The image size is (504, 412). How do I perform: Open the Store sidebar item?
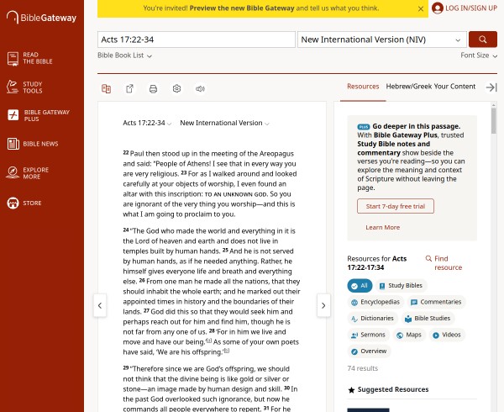coord(24,203)
